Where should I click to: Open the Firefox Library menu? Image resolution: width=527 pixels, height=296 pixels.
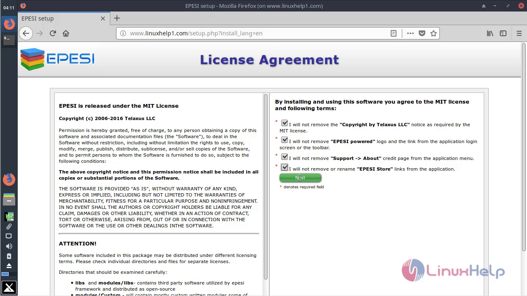(490, 33)
